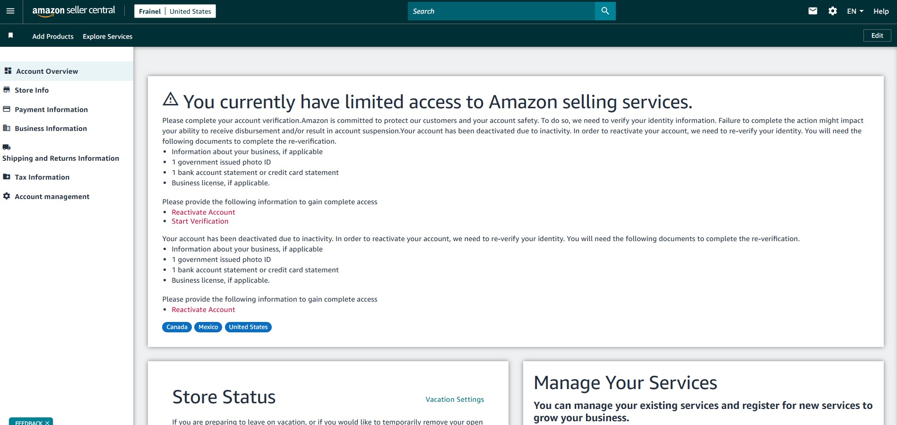The width and height of the screenshot is (897, 425).
Task: Click the Add Products link
Action: click(53, 36)
